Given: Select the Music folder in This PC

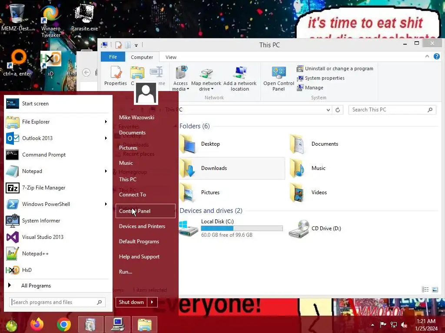Looking at the screenshot, I should click(307, 168).
